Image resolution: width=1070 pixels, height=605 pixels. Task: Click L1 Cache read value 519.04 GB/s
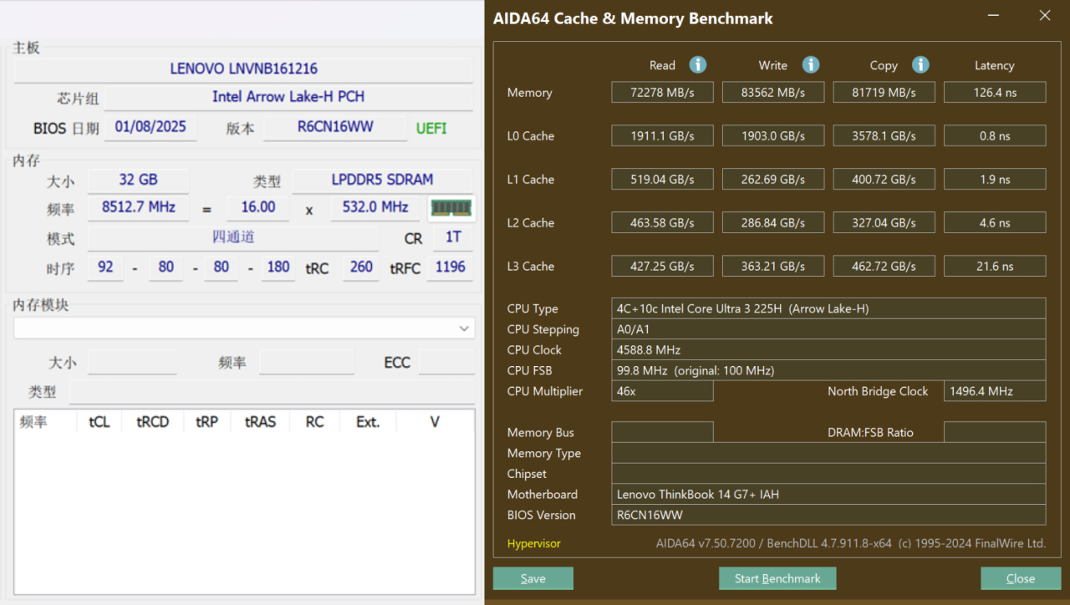point(662,179)
